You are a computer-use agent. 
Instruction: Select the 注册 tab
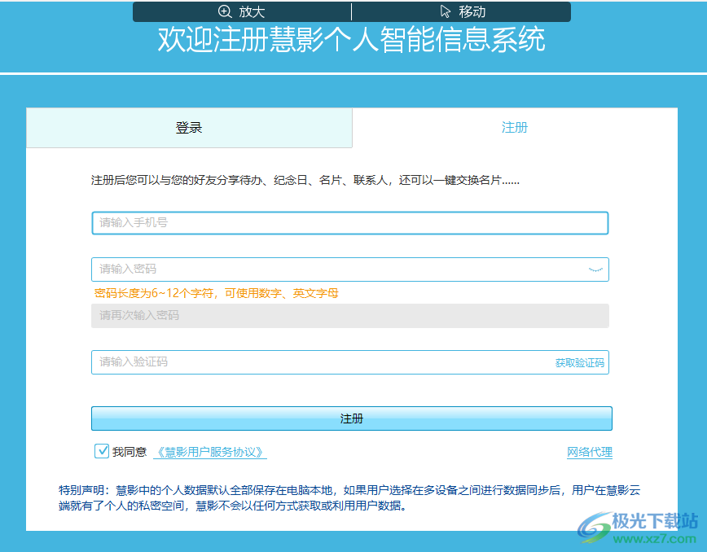click(515, 128)
